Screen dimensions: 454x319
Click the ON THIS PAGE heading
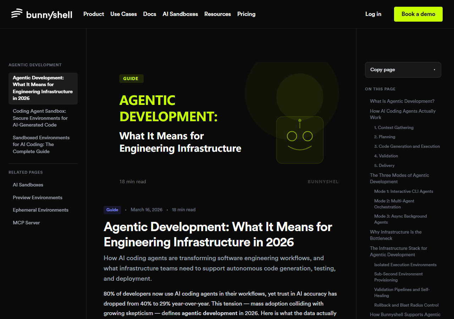pos(380,89)
